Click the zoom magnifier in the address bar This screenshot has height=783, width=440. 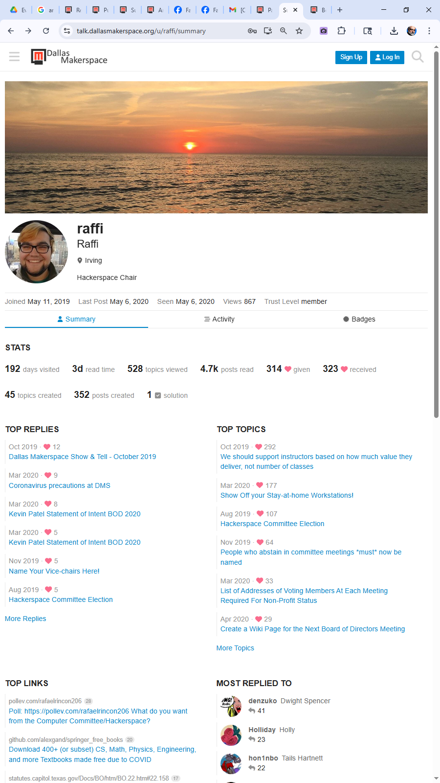(284, 31)
